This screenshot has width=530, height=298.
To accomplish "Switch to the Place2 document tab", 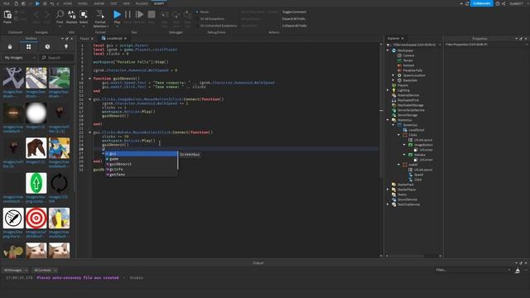I will 84,39.
